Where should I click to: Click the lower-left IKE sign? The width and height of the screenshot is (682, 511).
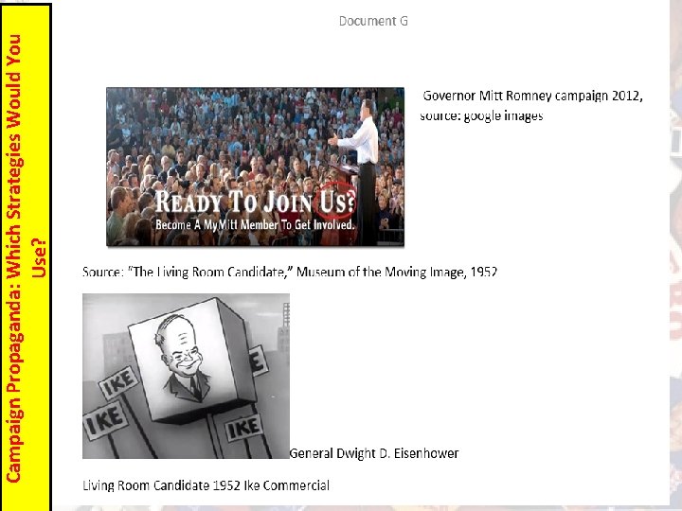pos(105,420)
